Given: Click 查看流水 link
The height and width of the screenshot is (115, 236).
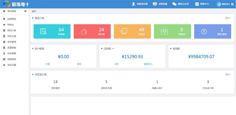Looking at the screenshot, I should tap(148, 64).
